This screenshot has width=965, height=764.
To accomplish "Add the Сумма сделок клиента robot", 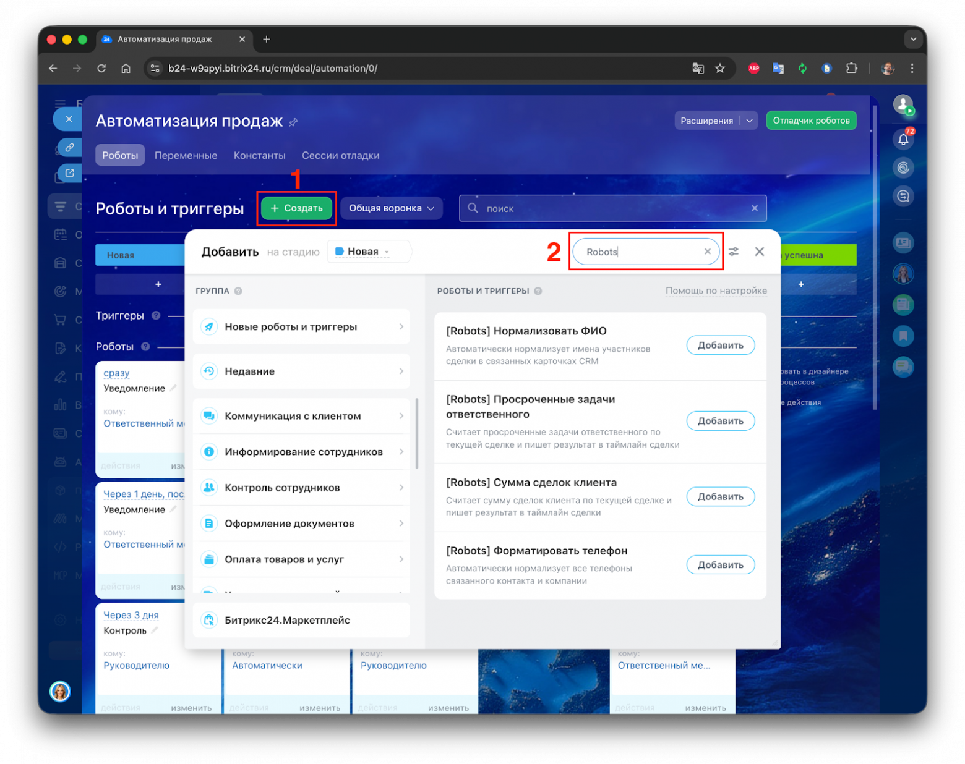I will (x=721, y=497).
